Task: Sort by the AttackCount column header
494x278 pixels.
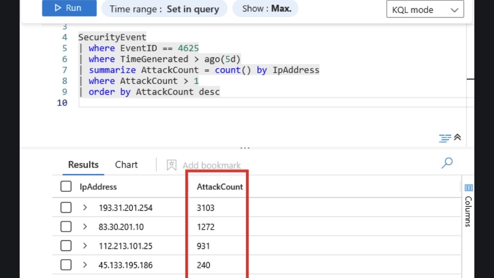Action: click(220, 187)
